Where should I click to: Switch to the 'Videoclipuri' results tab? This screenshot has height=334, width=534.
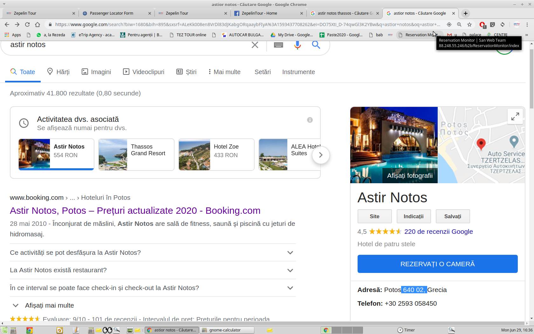pyautogui.click(x=144, y=72)
